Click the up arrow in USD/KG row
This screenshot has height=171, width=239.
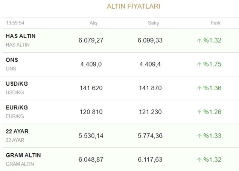[199, 88]
